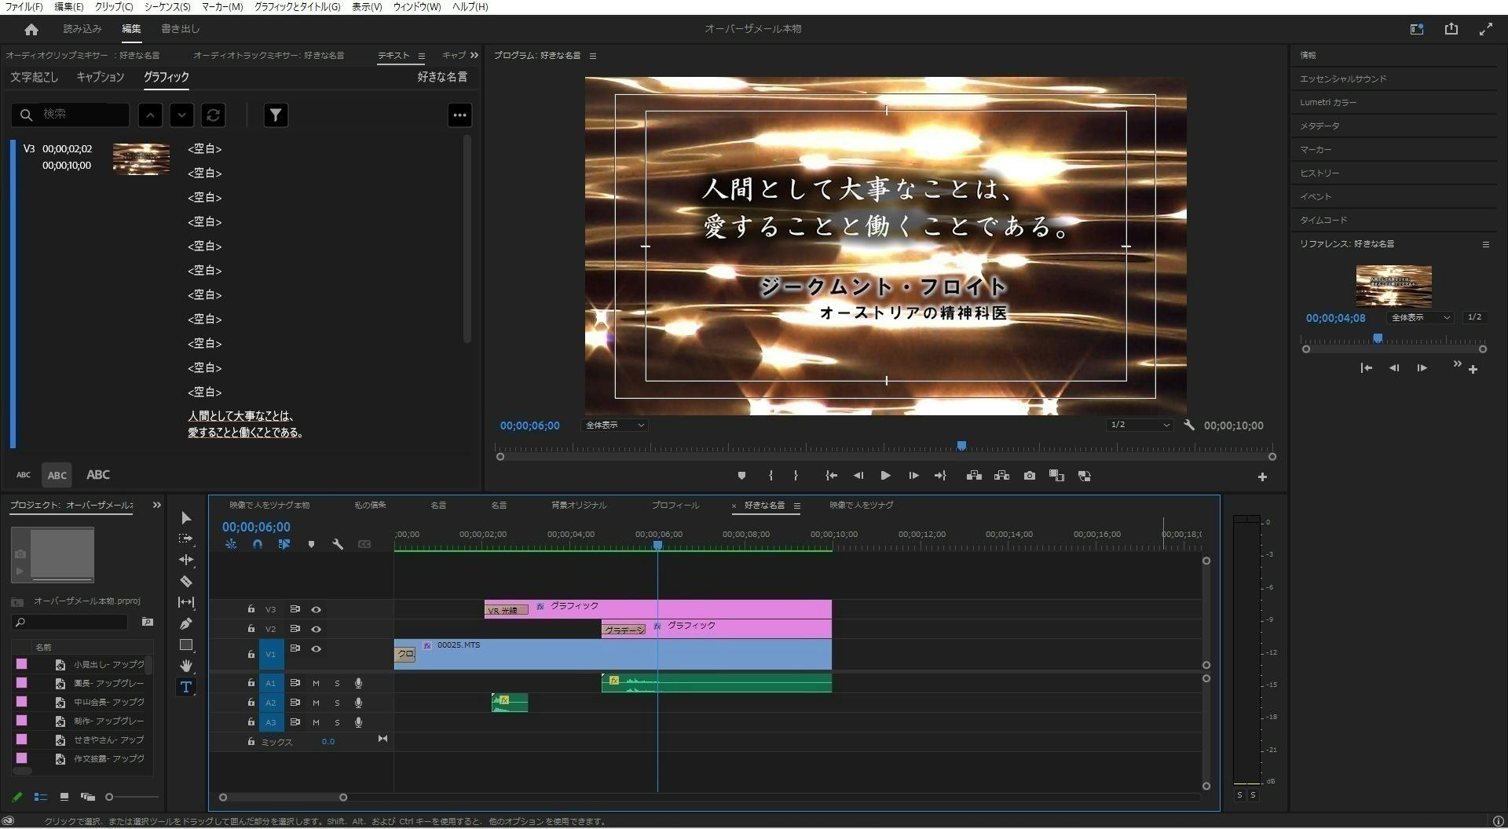Click the Home icon
This screenshot has width=1508, height=829.
pos(31,29)
